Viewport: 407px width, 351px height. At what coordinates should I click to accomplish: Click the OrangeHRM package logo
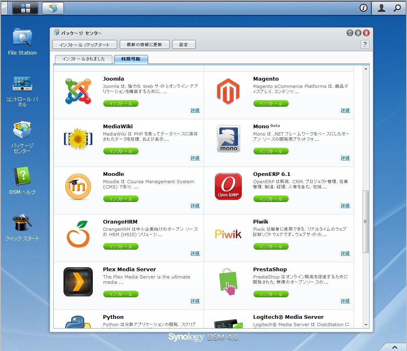click(78, 234)
